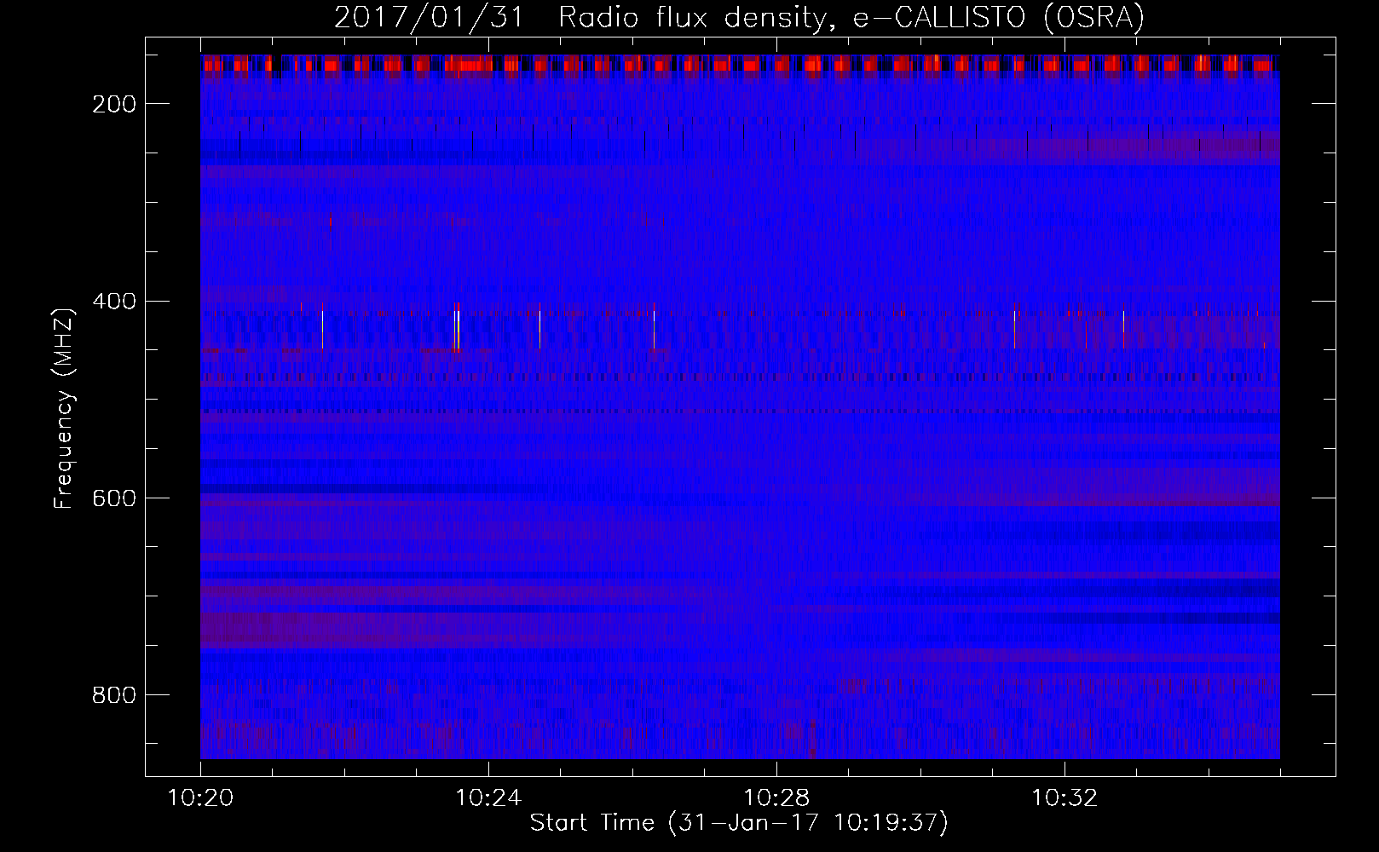Image resolution: width=1379 pixels, height=852 pixels.
Task: Click the 200 frequency tick label
Action: pos(114,104)
